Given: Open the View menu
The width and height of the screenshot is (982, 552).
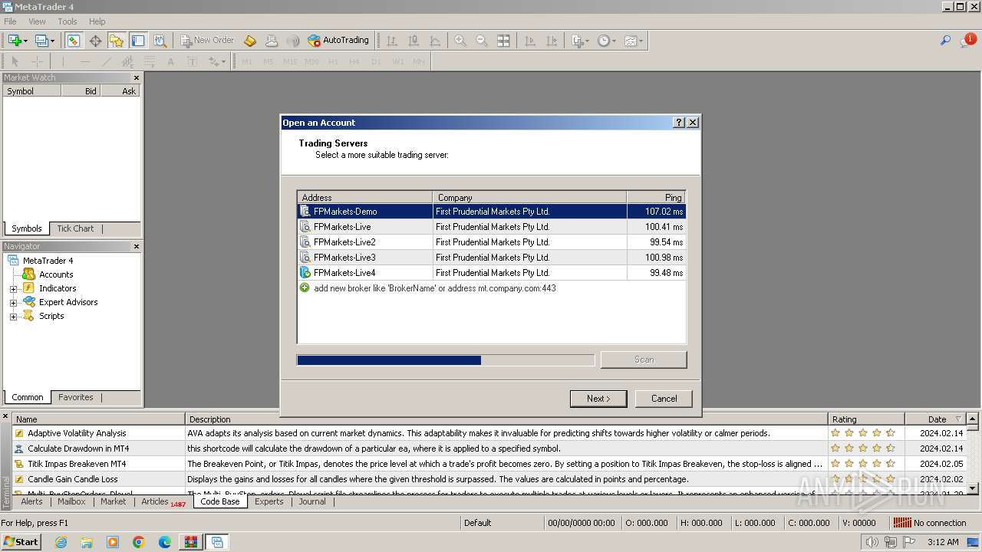Looking at the screenshot, I should 37,21.
